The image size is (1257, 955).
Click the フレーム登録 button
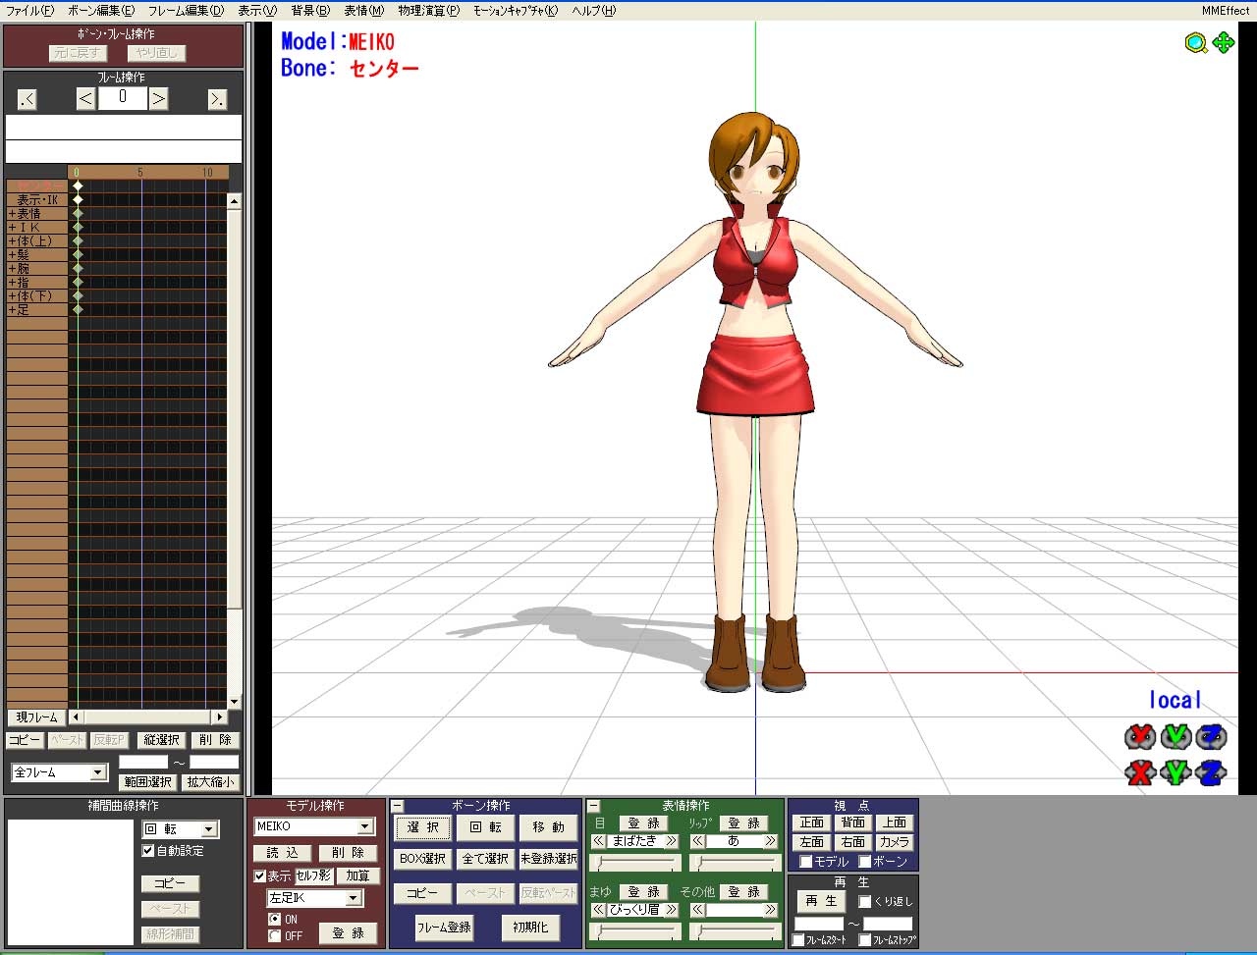coord(444,928)
